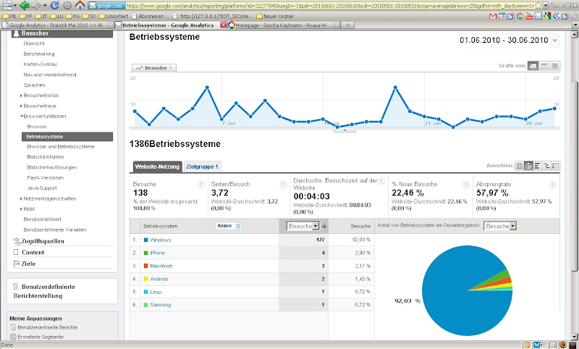Bookmark page with the star icon

click(x=538, y=6)
